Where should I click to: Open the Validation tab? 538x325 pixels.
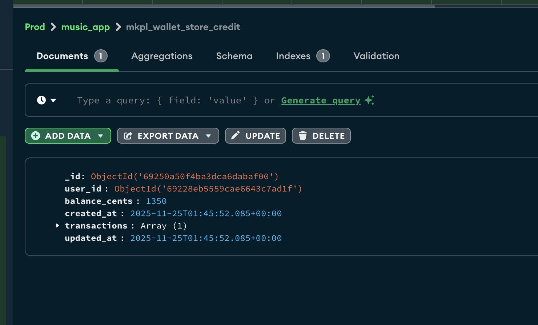click(x=376, y=56)
